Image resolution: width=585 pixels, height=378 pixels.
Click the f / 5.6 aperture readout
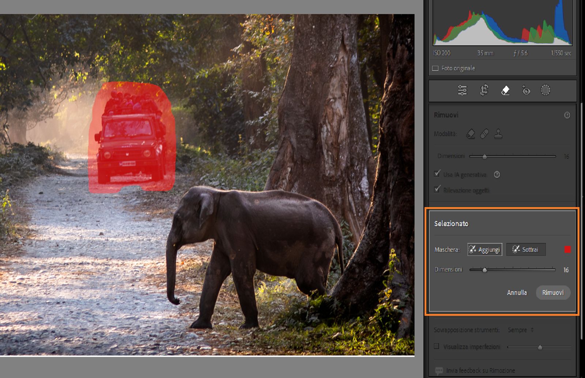(x=520, y=53)
